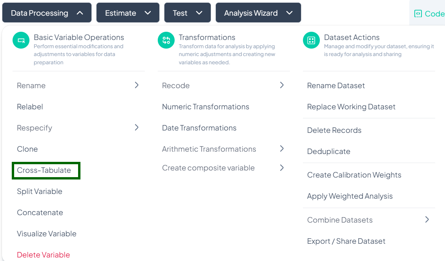Click the Transformations section icon

pos(166,40)
